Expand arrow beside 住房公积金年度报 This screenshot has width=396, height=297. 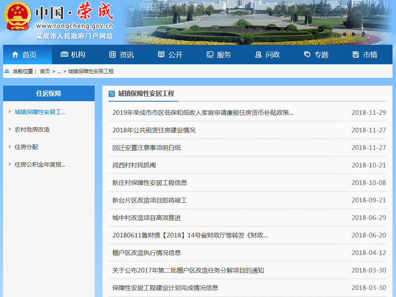click(x=10, y=164)
